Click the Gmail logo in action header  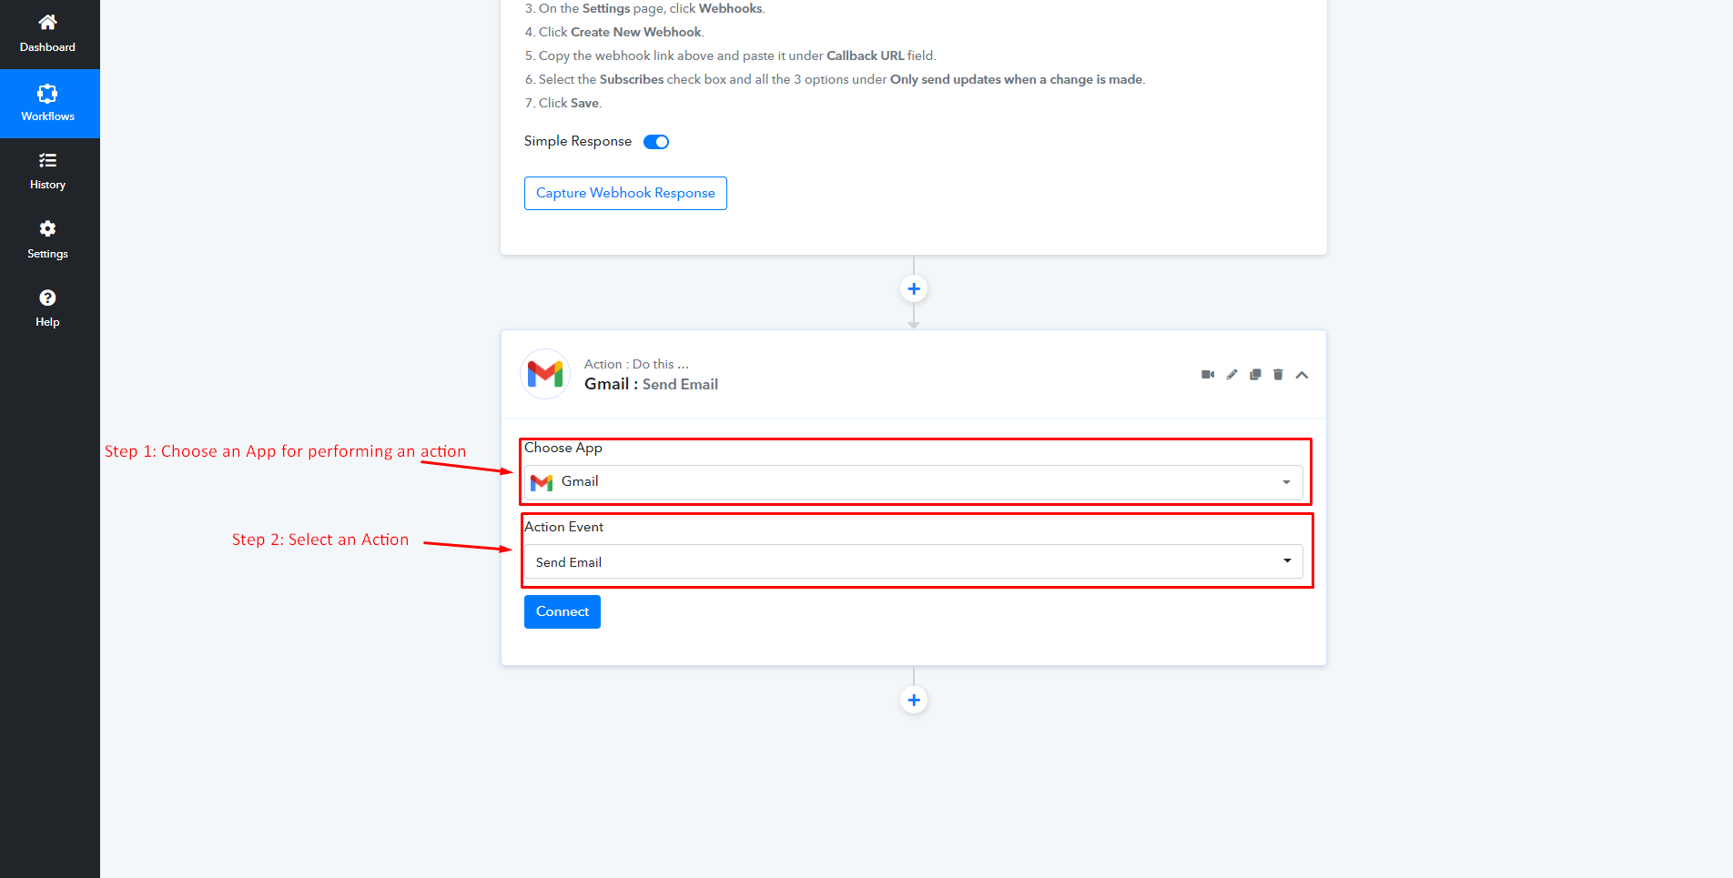[x=545, y=374]
